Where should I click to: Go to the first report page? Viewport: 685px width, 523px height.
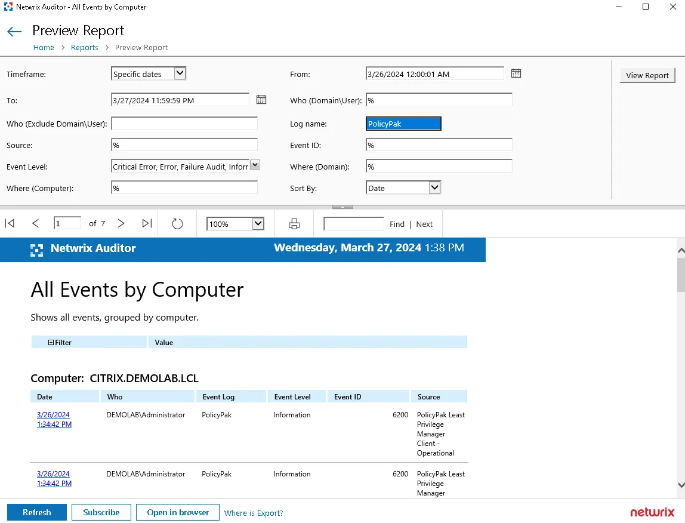tap(10, 223)
